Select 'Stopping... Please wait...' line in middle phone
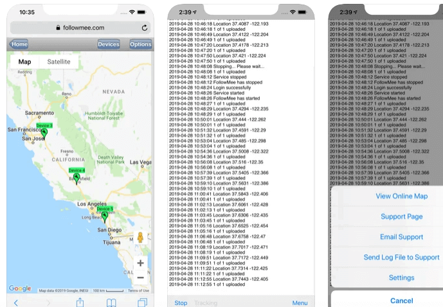The image size is (443, 307). pos(217,66)
